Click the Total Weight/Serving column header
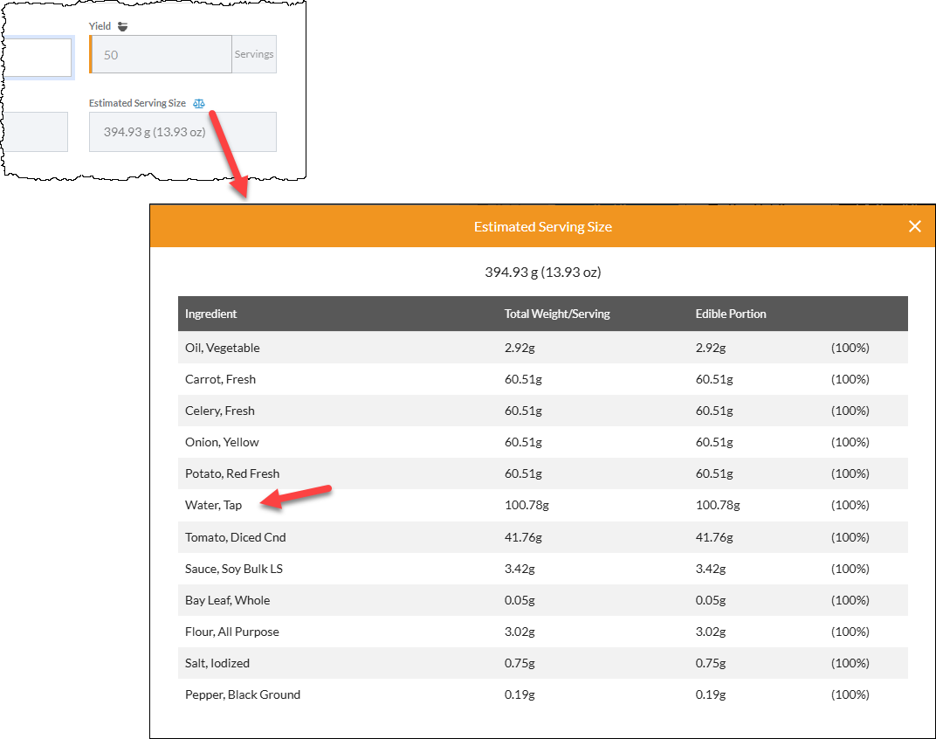Screen dimensions: 936x739 tap(557, 314)
